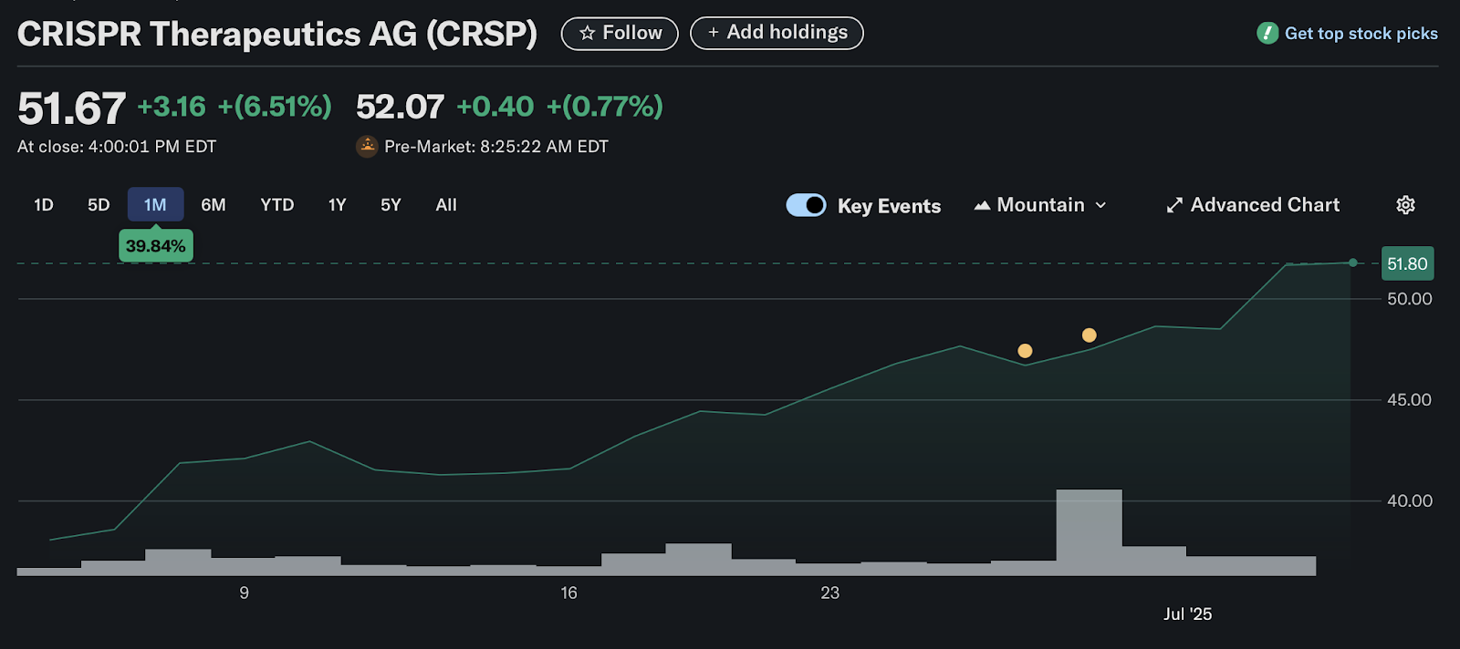Viewport: 1460px width, 649px height.
Task: Click the green top stock picks icon
Action: (1267, 34)
